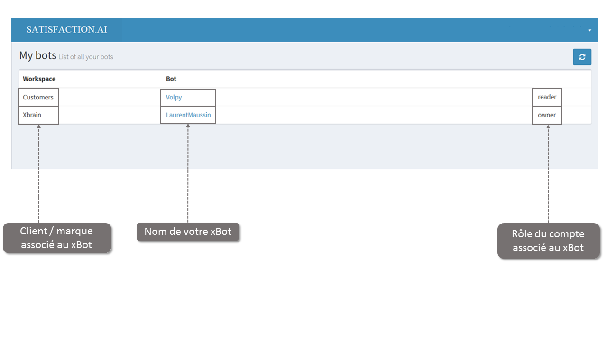Viewport: 607px width, 341px height.
Task: Click the My bots page title
Action: [x=37, y=55]
